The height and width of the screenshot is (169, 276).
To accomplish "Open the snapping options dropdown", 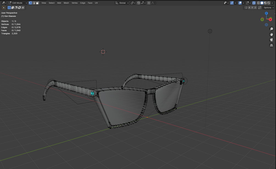I will click(143, 3).
